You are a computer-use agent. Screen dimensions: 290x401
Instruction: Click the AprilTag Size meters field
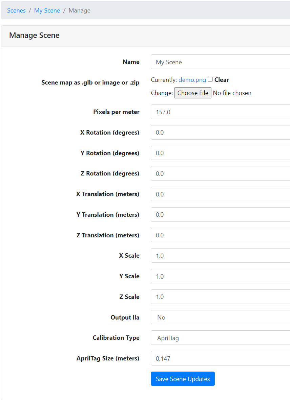pos(220,358)
